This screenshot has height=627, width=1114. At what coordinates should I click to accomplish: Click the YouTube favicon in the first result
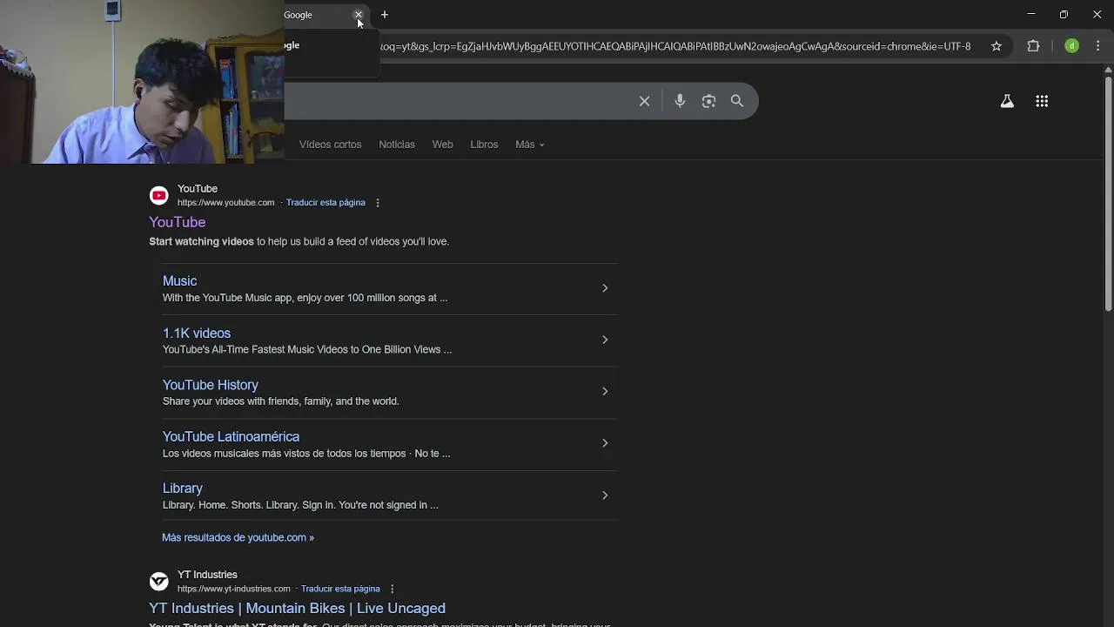pyautogui.click(x=158, y=195)
